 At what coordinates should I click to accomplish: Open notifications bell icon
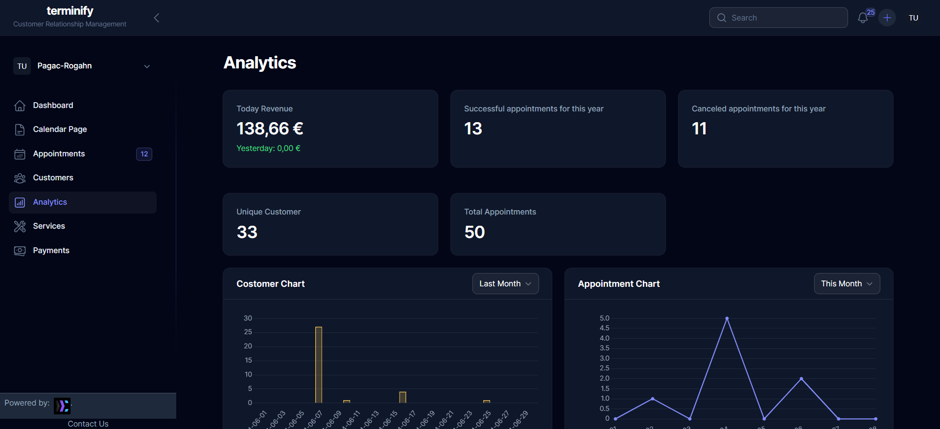point(863,18)
